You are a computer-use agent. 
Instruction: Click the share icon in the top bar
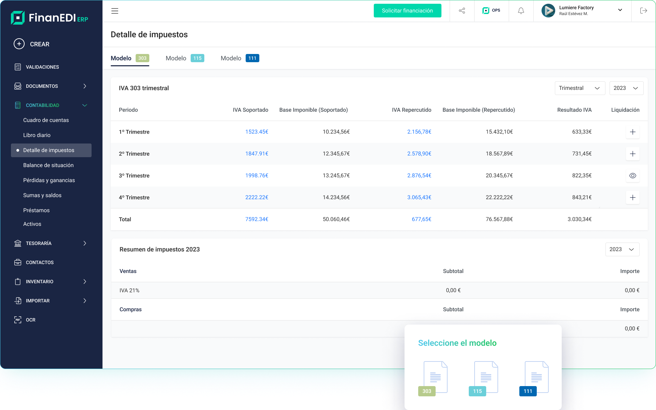coord(462,11)
